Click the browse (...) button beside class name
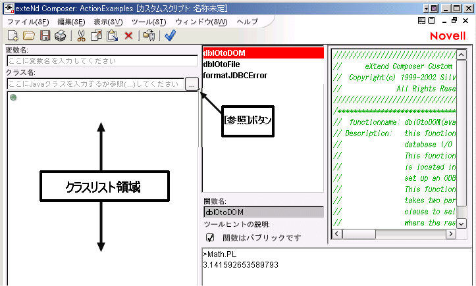476x286 pixels. click(192, 84)
